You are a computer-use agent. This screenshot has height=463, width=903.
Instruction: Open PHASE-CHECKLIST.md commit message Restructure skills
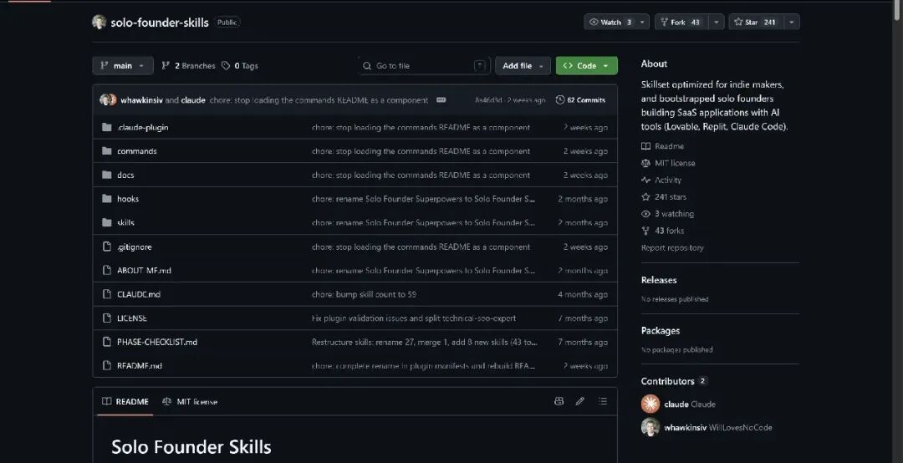[x=425, y=342]
